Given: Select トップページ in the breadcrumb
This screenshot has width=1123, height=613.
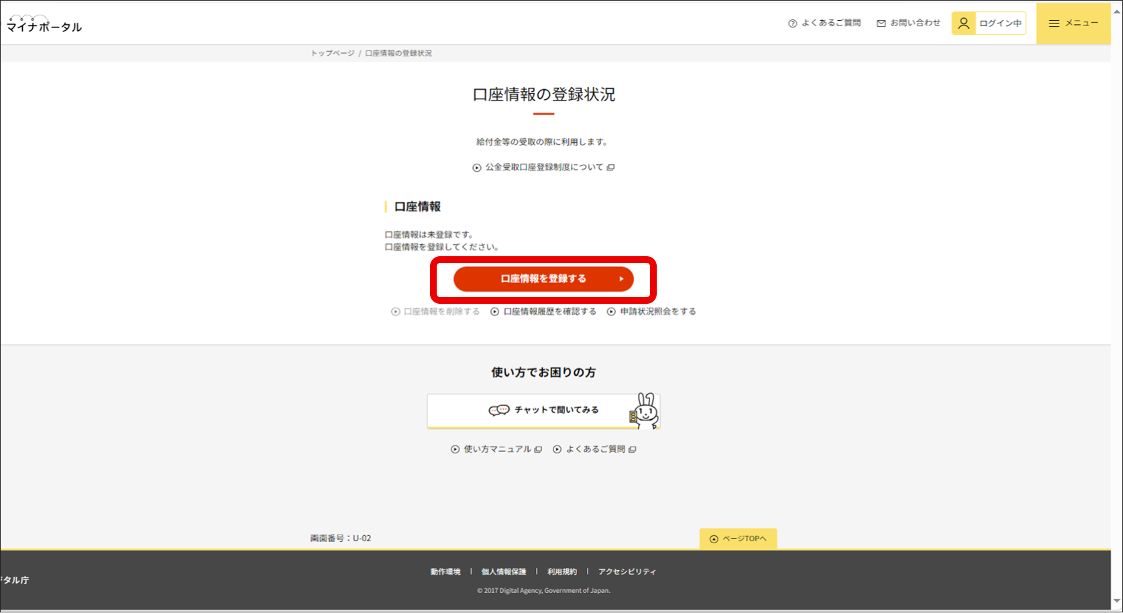Looking at the screenshot, I should [332, 52].
